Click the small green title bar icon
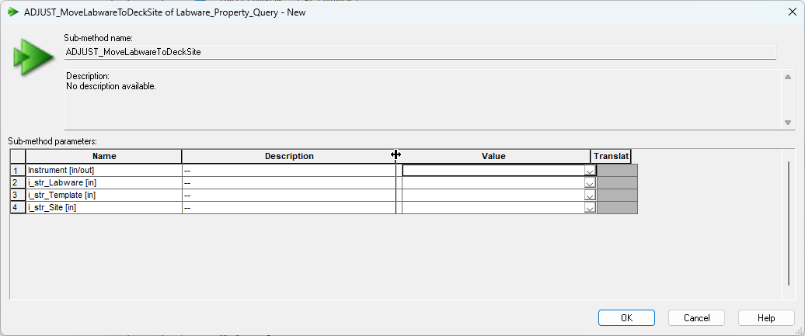This screenshot has height=336, width=805. pos(12,12)
